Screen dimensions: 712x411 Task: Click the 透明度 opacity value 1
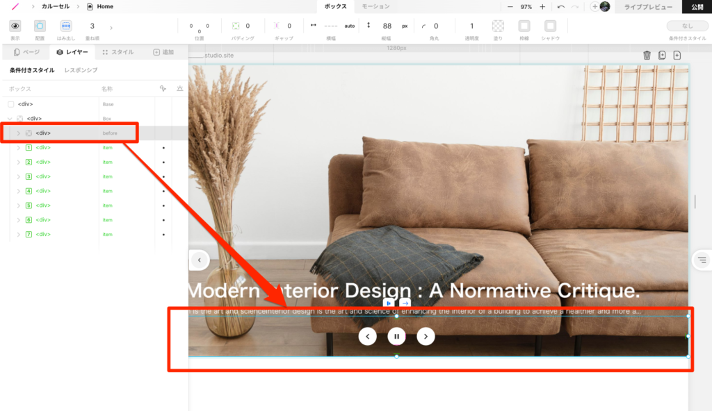471,26
